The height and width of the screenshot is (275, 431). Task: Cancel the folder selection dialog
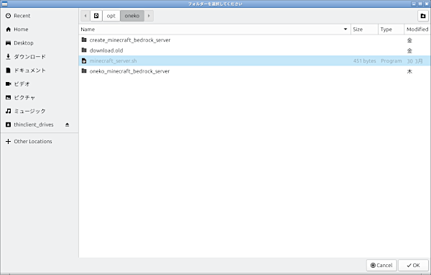point(381,266)
